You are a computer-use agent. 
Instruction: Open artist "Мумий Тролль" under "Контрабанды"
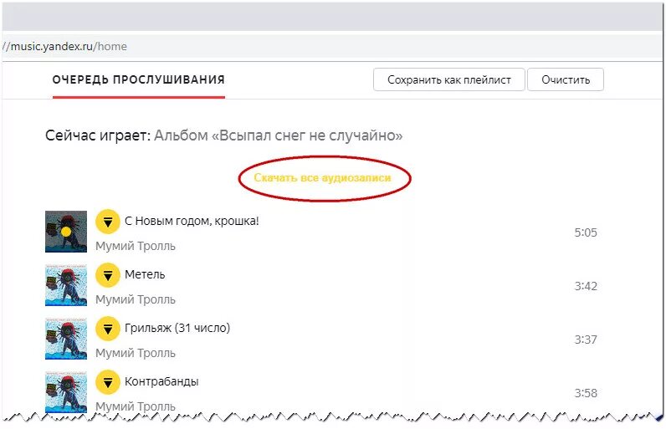(x=135, y=406)
